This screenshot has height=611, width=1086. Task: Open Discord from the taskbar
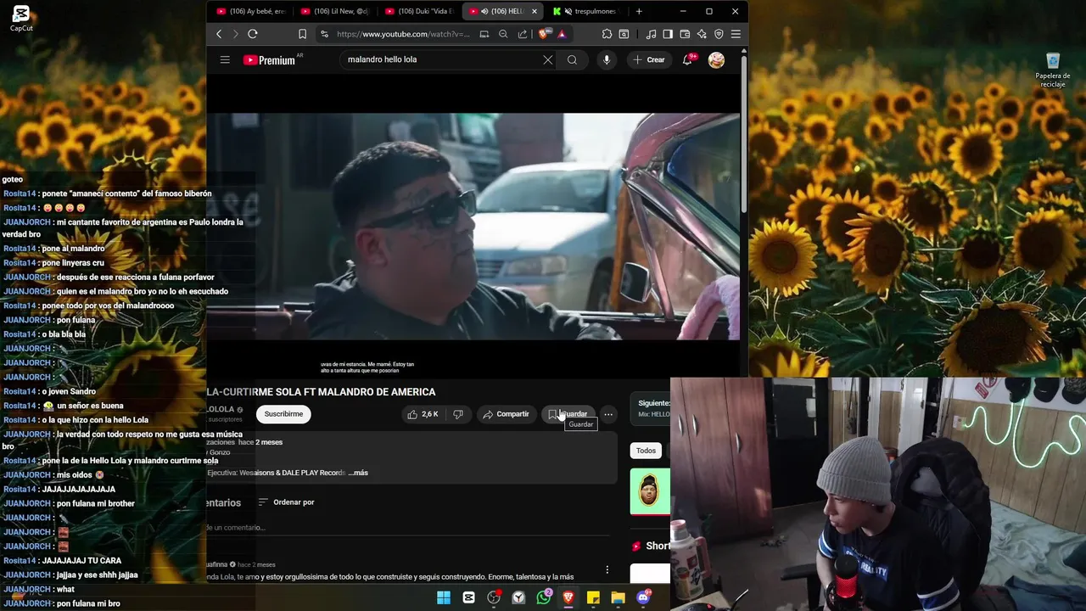pos(643,597)
